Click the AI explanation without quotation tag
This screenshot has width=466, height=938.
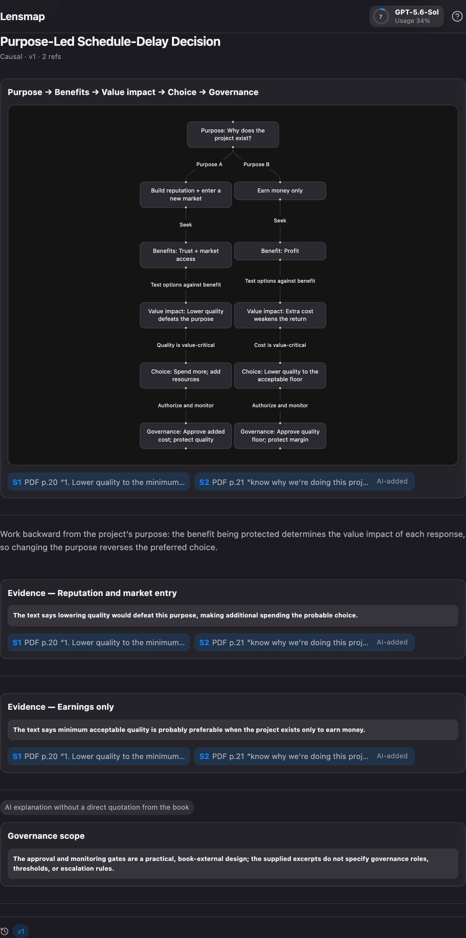point(97,807)
